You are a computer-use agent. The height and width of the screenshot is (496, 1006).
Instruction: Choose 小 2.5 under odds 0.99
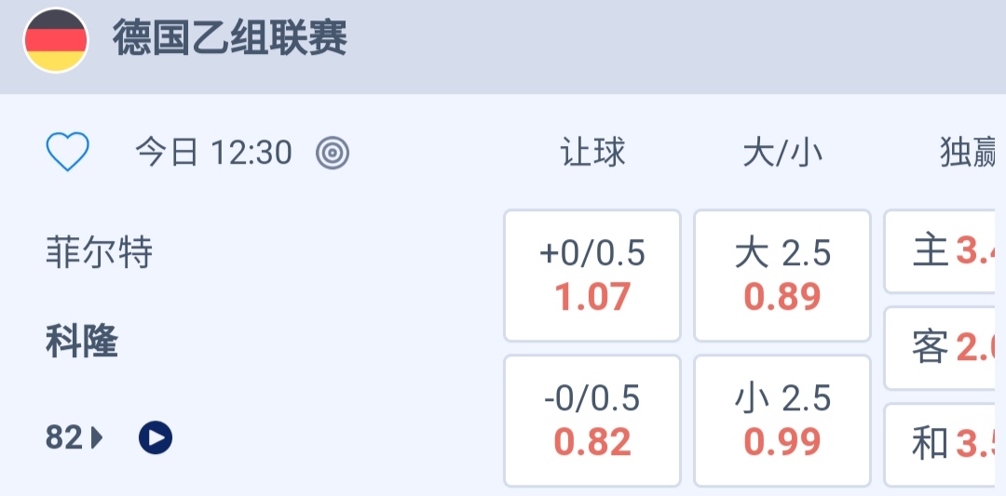[782, 421]
